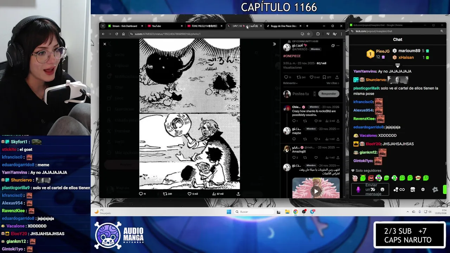Play the video in the Arabic reply
450x253 pixels.
pos(316,192)
